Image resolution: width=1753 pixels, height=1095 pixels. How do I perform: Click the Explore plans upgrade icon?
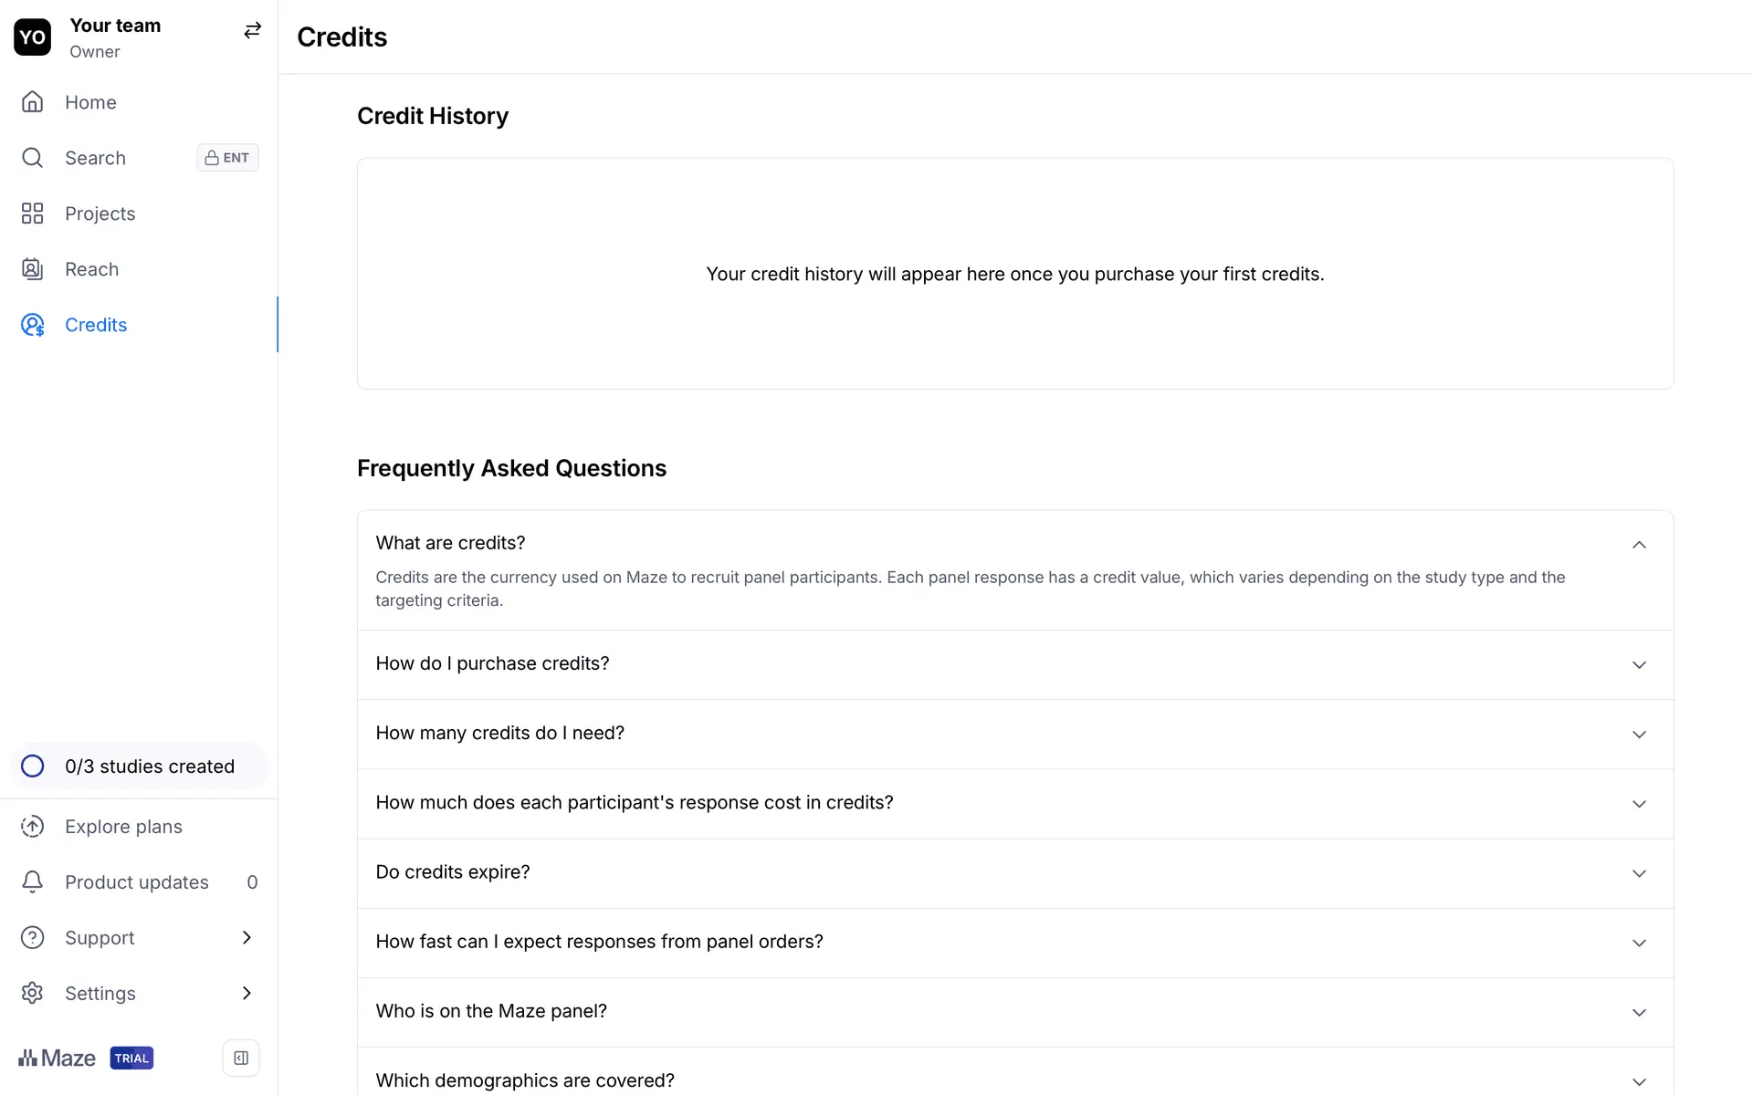[x=33, y=827]
